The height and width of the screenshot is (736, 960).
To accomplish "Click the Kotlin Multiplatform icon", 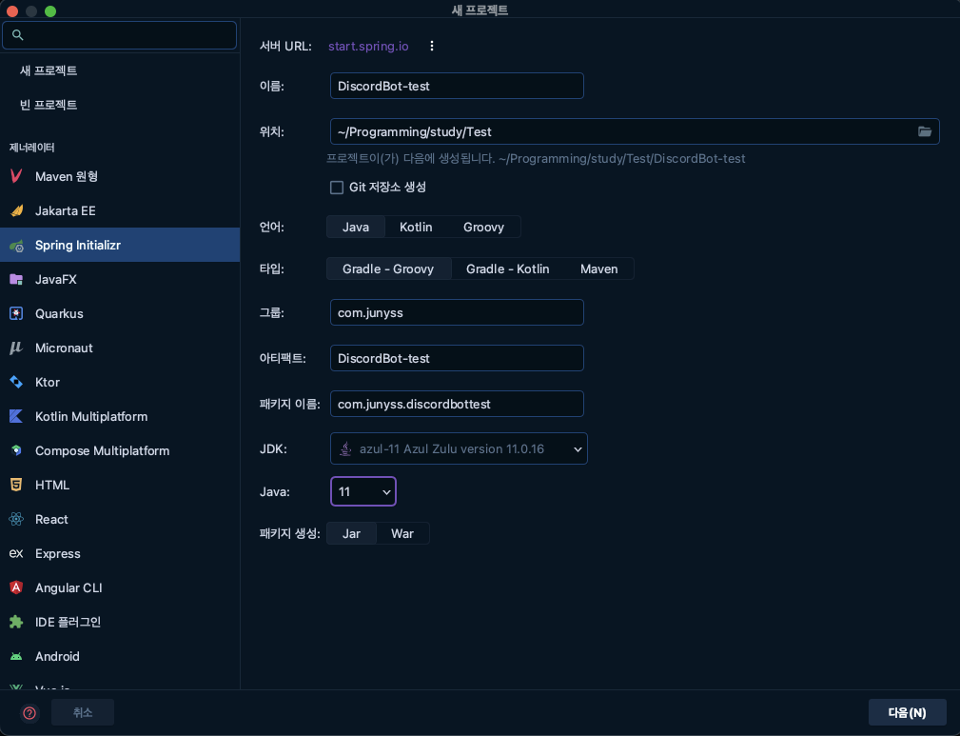I will [16, 417].
